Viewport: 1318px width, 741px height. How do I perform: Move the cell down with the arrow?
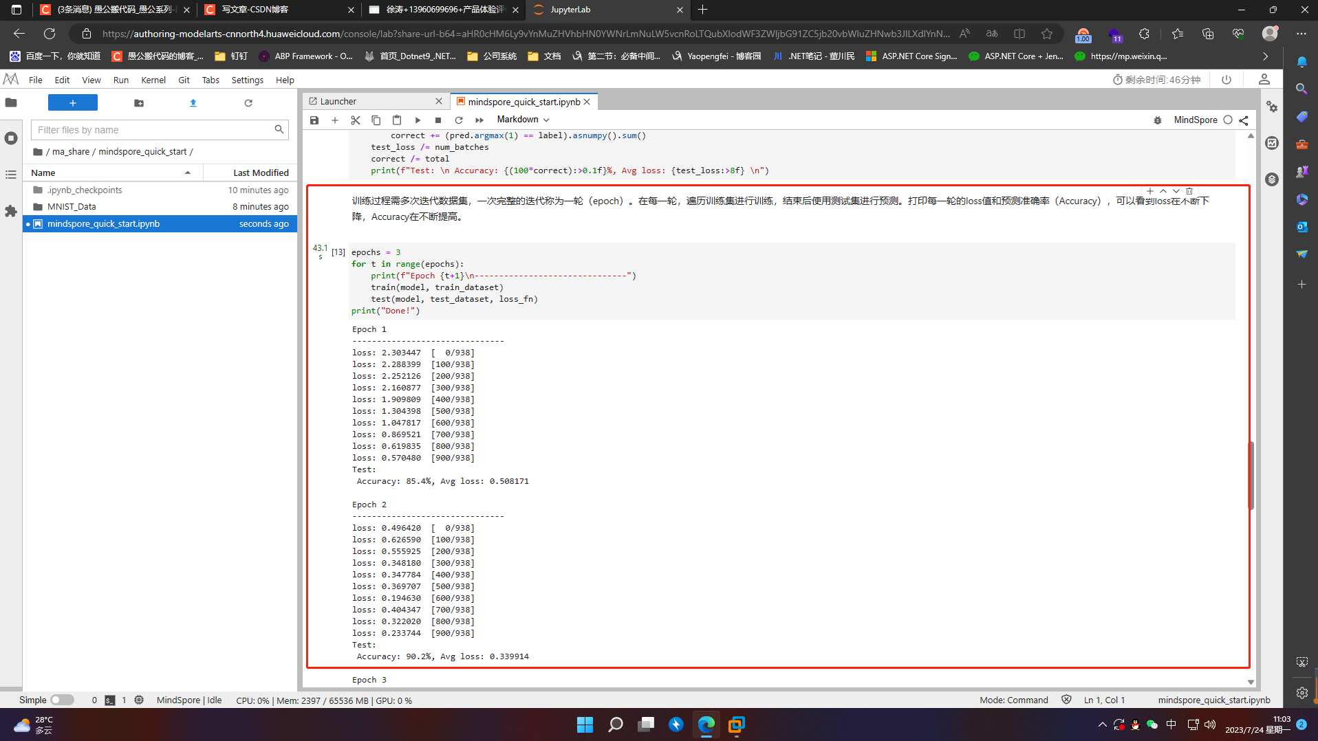click(1176, 191)
